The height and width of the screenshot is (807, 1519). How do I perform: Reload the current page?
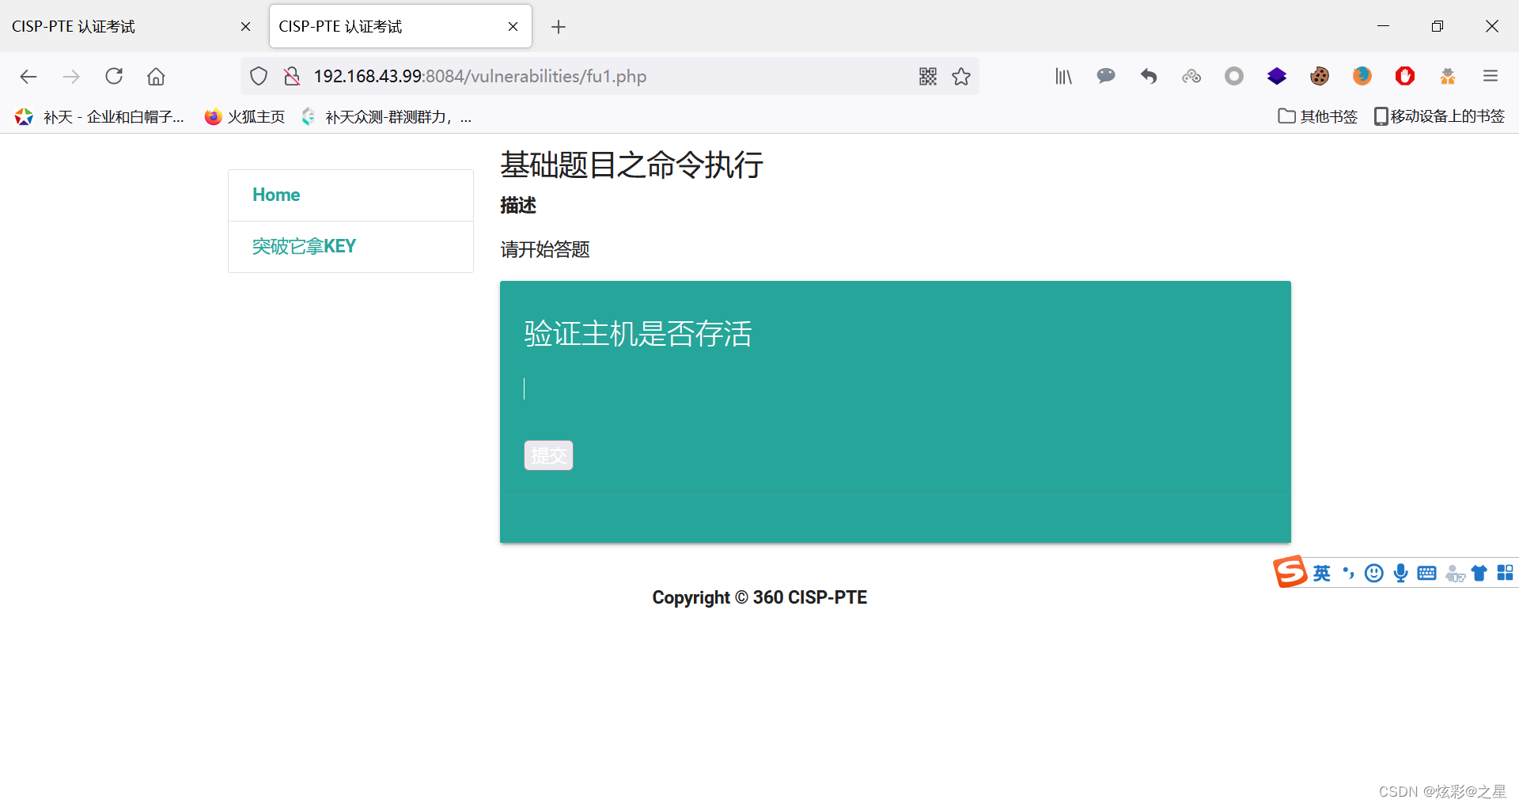click(x=114, y=76)
